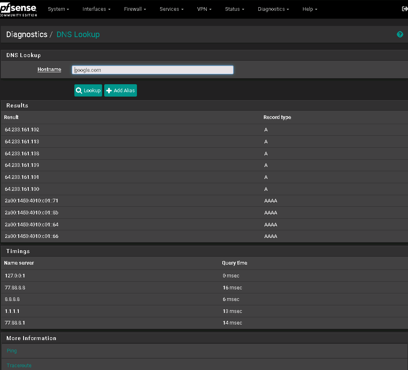
Task: Click the 13 msec query time
Action: coord(232,311)
